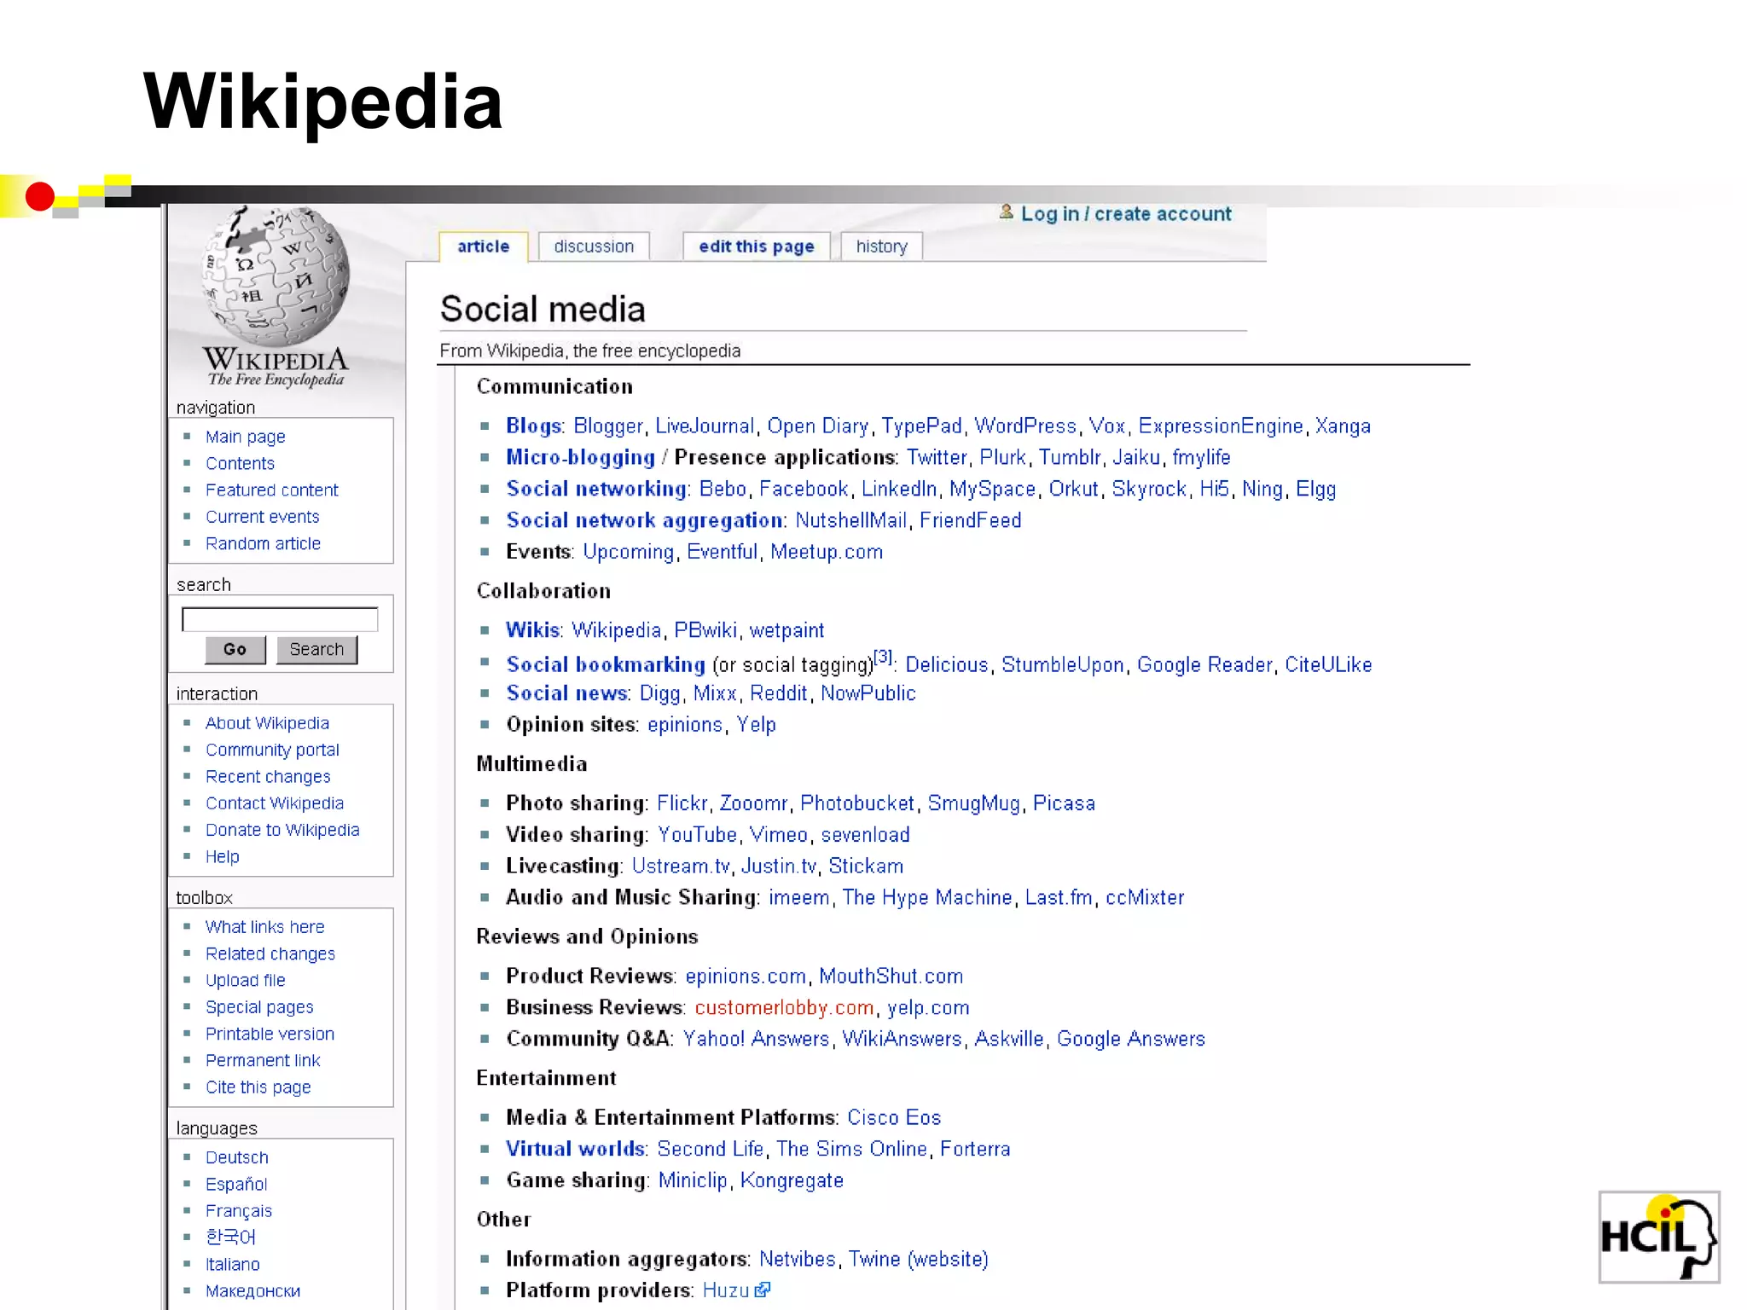Click the HCIL logo image
The width and height of the screenshot is (1747, 1310).
tap(1658, 1237)
